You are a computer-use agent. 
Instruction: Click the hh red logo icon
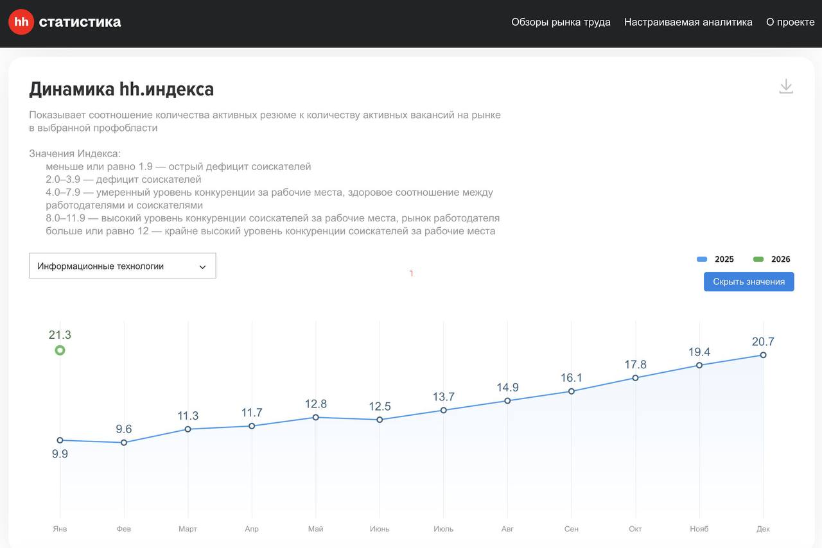click(x=21, y=22)
